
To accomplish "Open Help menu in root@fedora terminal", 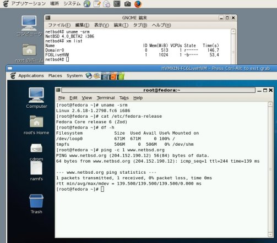I will [x=138, y=98].
